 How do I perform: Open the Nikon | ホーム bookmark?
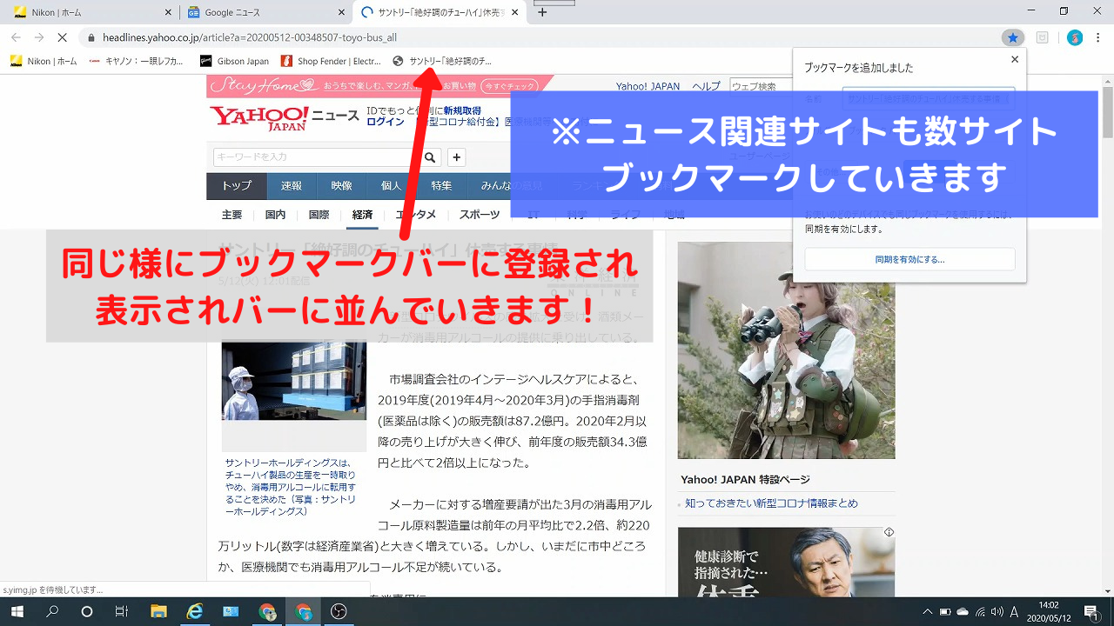[44, 61]
